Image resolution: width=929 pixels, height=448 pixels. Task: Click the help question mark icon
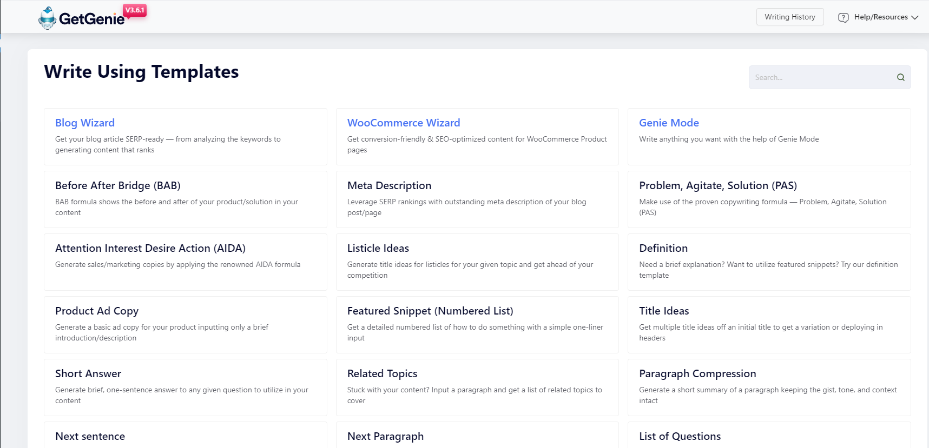point(843,17)
